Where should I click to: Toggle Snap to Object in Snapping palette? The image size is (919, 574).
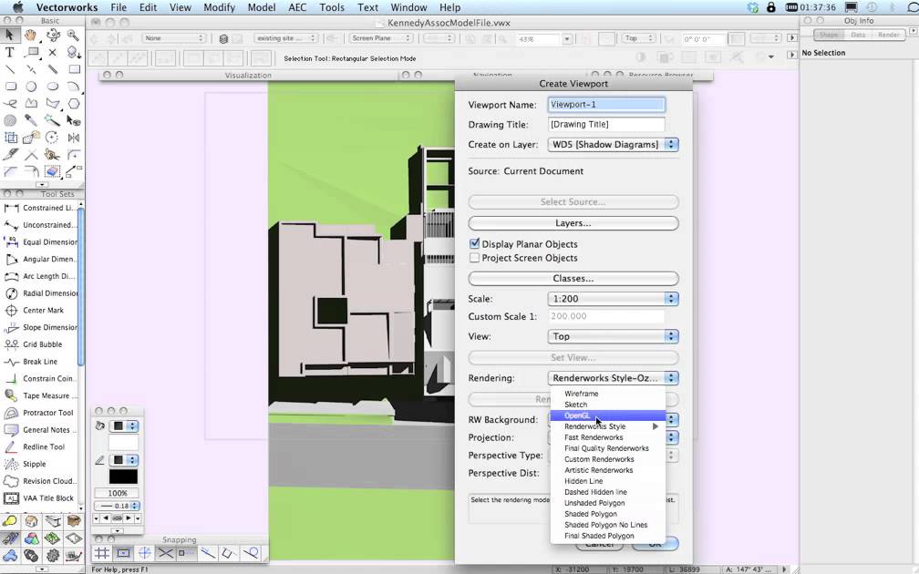pos(123,553)
